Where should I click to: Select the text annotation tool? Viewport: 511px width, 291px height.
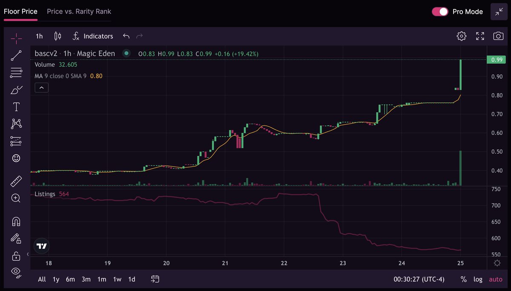coord(16,106)
